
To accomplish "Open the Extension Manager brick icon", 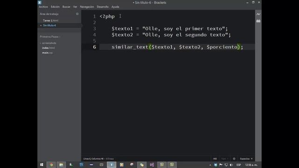I will pyautogui.click(x=258, y=21).
